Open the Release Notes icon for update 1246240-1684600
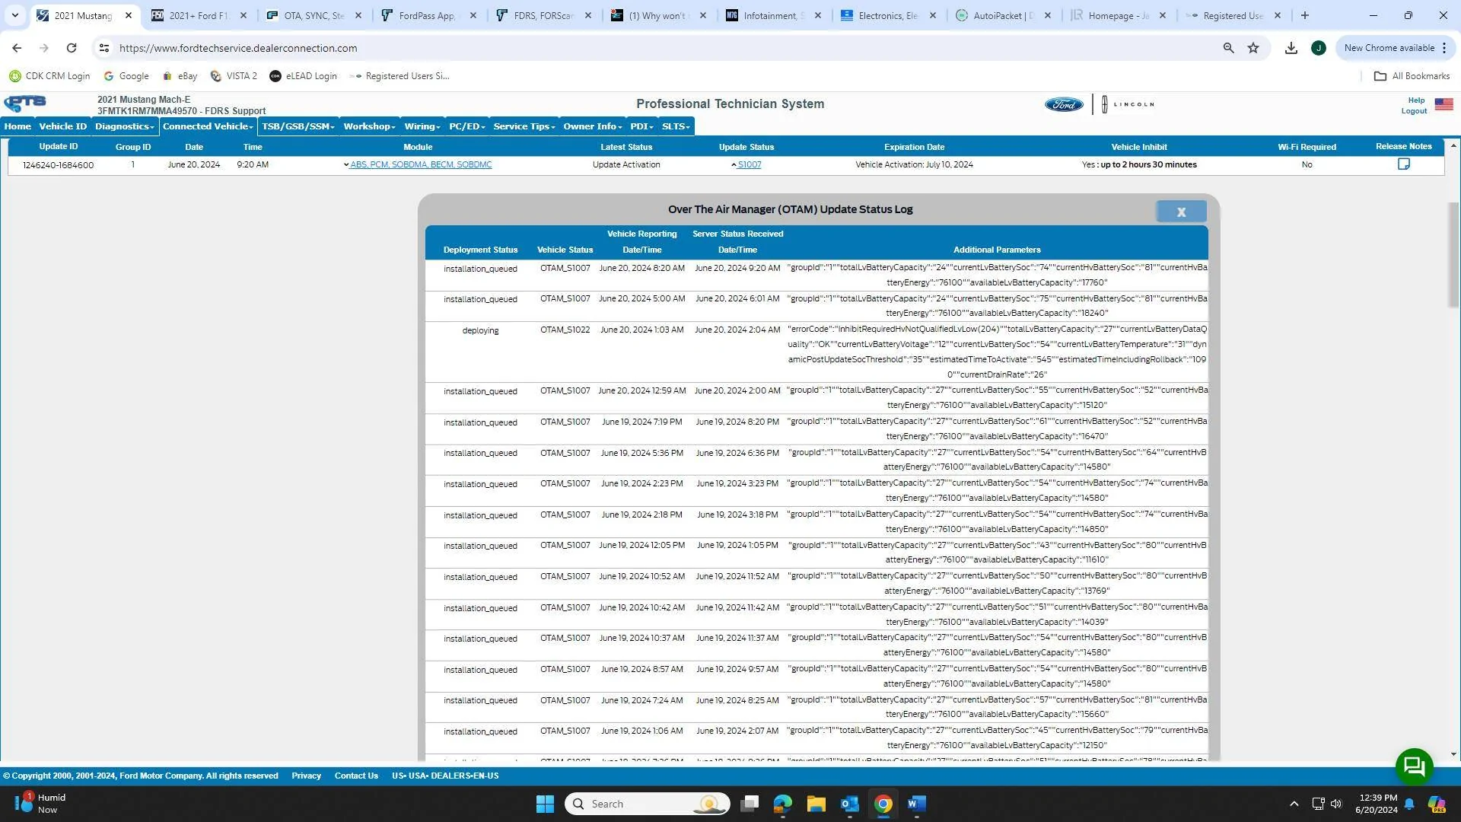 1403,164
